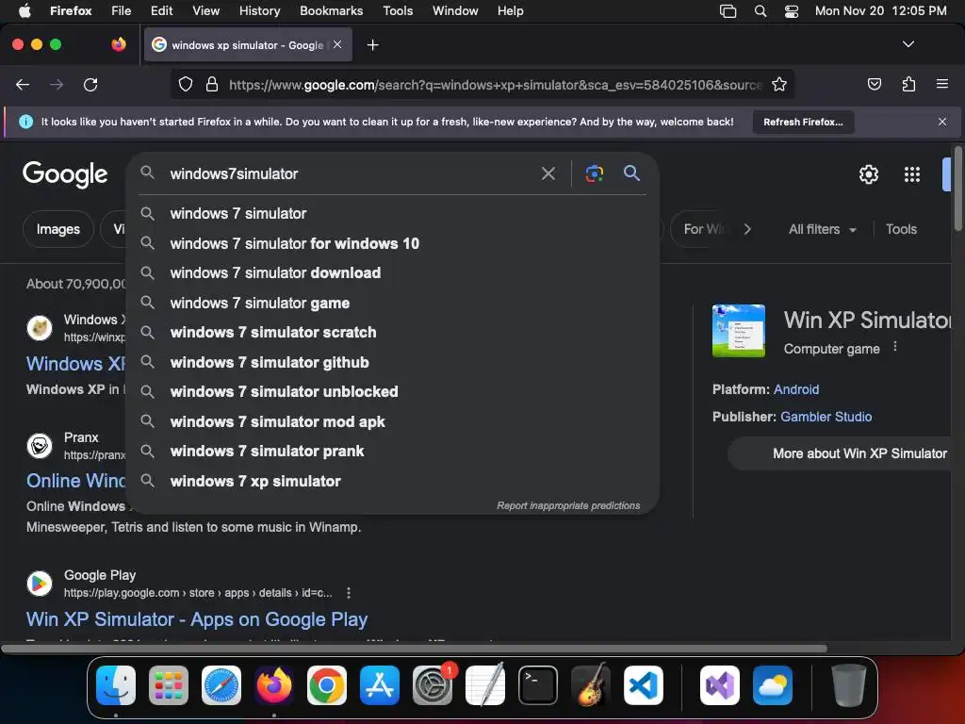Image resolution: width=965 pixels, height=724 pixels.
Task: Open the All filters dropdown
Action: pos(822,229)
